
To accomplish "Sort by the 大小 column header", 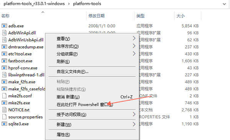I will pyautogui.click(x=181, y=16).
